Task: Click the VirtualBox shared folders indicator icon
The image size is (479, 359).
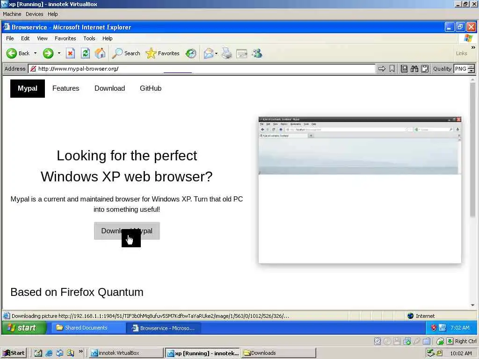Action: 427,341
